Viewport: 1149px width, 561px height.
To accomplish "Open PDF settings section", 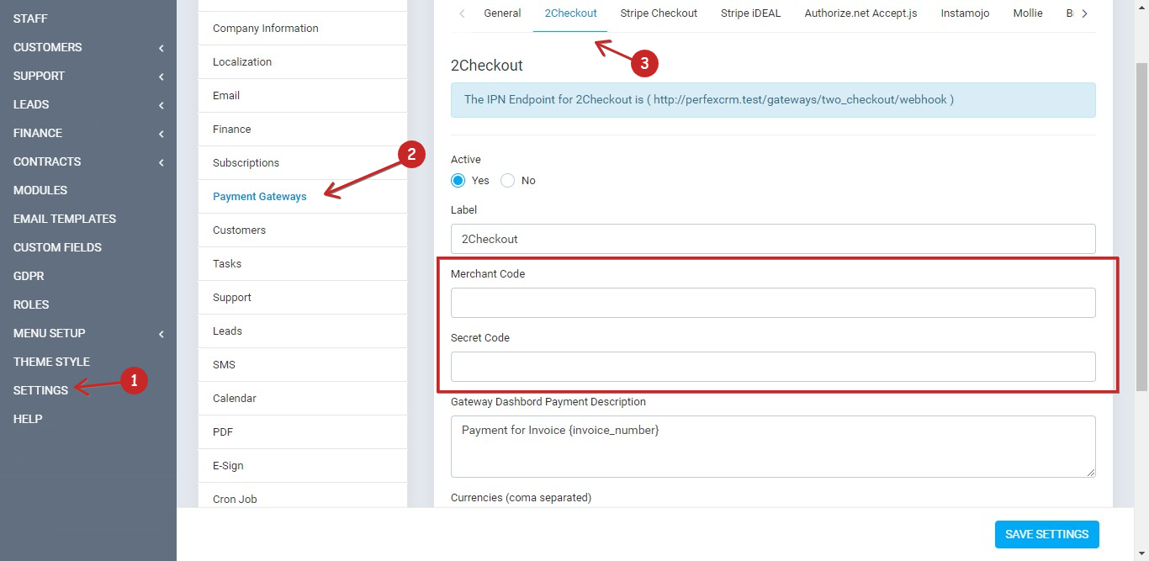I will pyautogui.click(x=303, y=432).
